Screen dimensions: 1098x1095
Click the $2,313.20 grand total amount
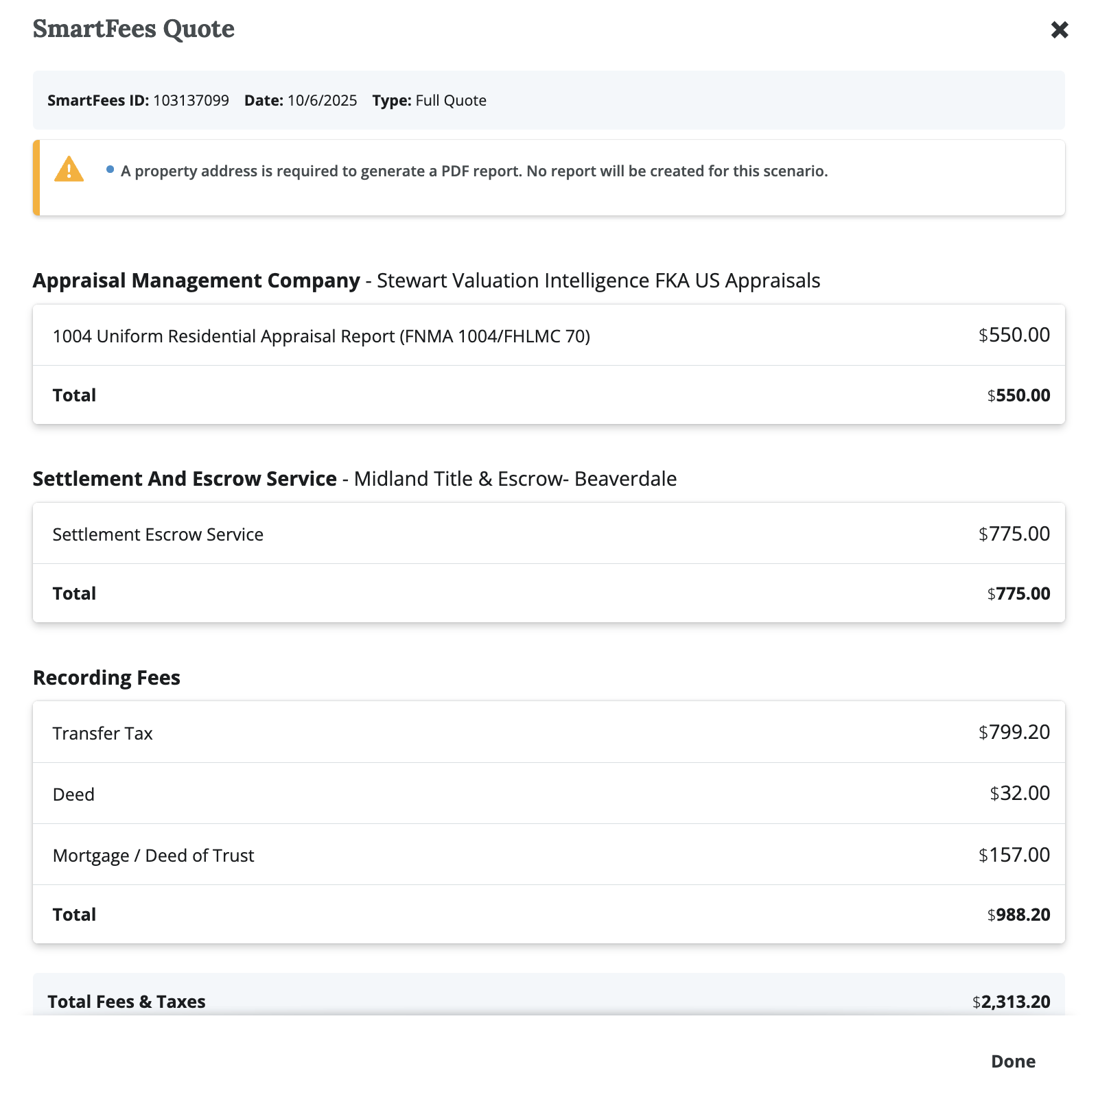[x=1012, y=1002]
